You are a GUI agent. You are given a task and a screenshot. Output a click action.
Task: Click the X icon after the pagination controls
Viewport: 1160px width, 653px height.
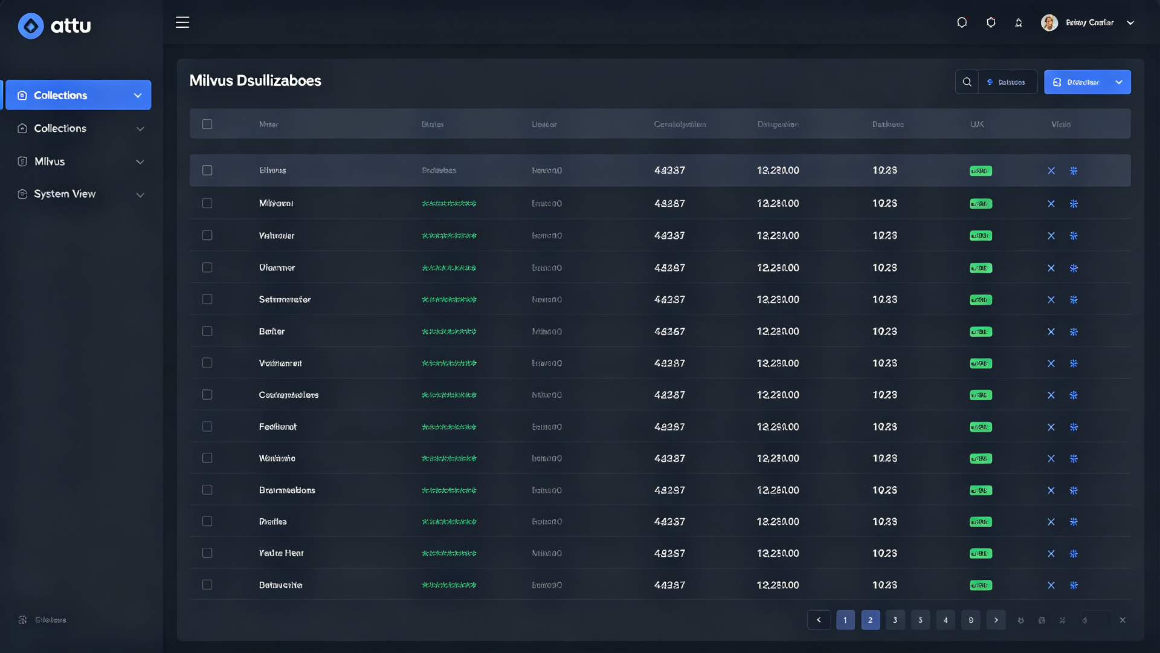1123,620
